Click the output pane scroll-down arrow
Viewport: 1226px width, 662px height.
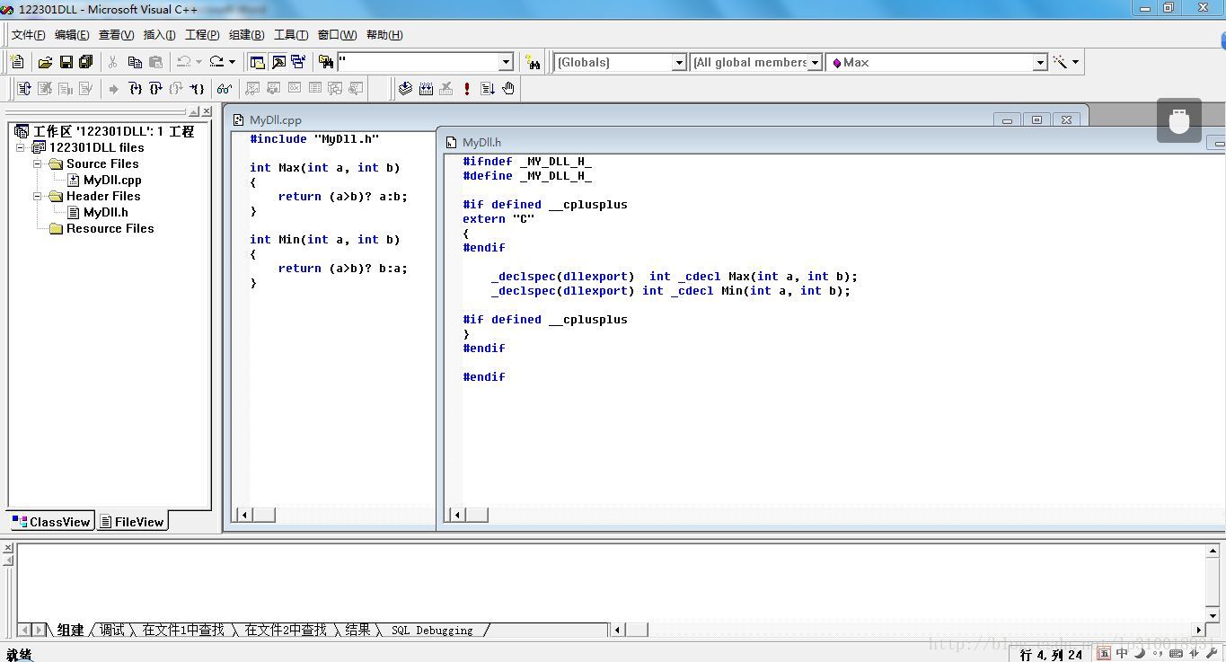[1213, 614]
